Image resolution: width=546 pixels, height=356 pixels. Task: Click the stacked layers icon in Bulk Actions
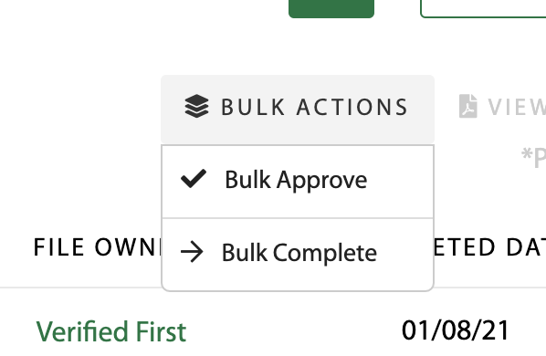coord(196,106)
